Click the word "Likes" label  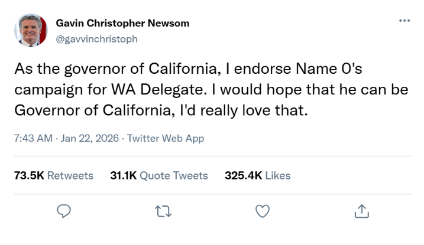coord(277,175)
